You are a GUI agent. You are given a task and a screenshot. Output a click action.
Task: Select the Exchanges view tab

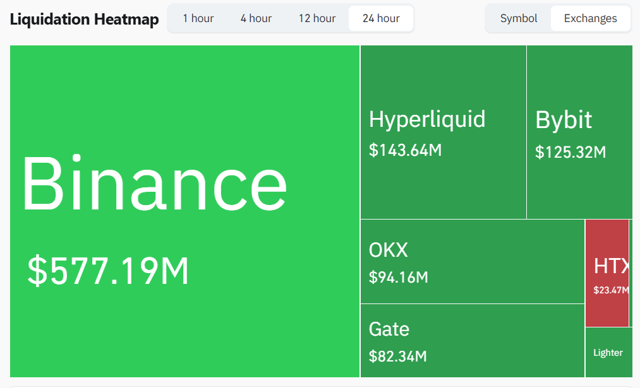tap(590, 18)
